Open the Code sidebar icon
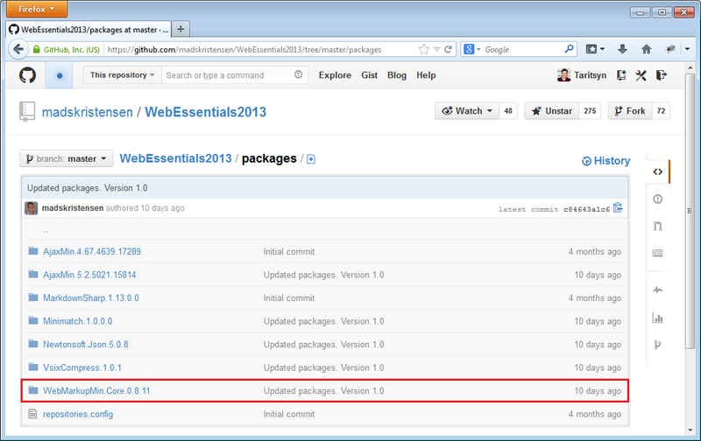The height and width of the screenshot is (441, 701). (x=658, y=171)
